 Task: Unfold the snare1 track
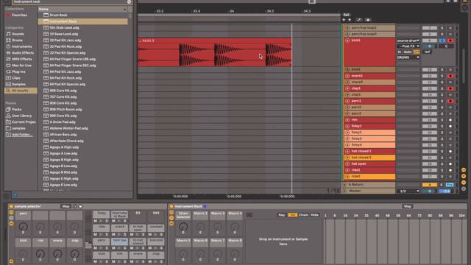tap(347, 76)
